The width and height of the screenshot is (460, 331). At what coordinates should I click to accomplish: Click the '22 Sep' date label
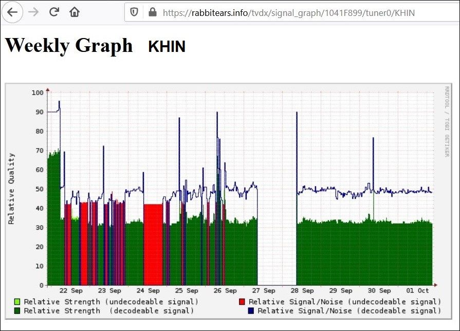point(71,290)
